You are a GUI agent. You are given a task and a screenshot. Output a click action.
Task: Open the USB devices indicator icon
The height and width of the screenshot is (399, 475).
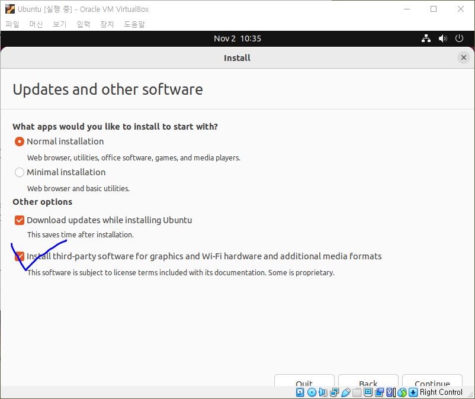coord(346,392)
